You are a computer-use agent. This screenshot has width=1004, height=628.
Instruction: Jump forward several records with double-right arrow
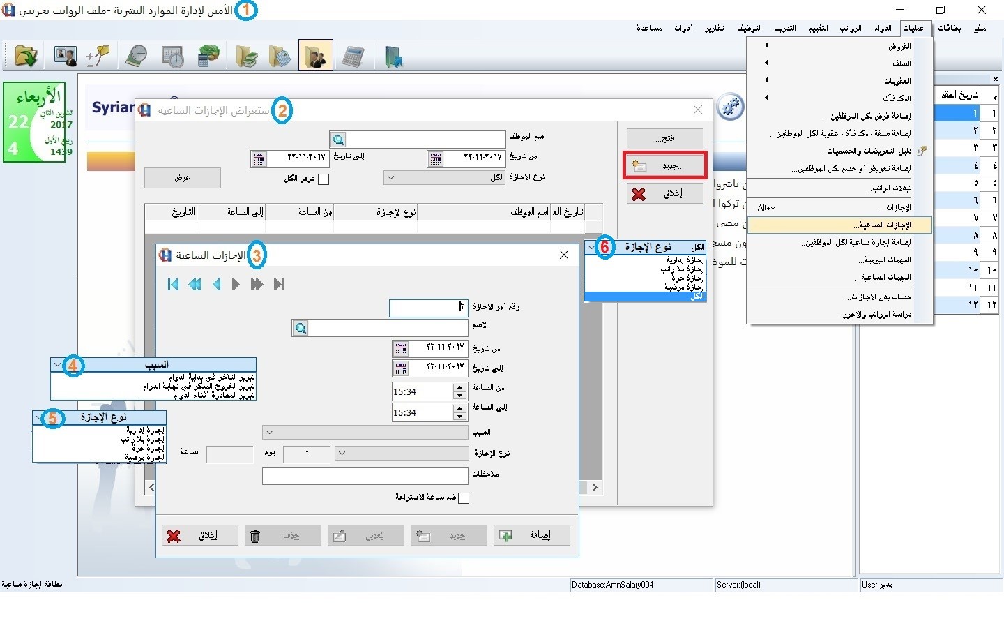pyautogui.click(x=257, y=284)
